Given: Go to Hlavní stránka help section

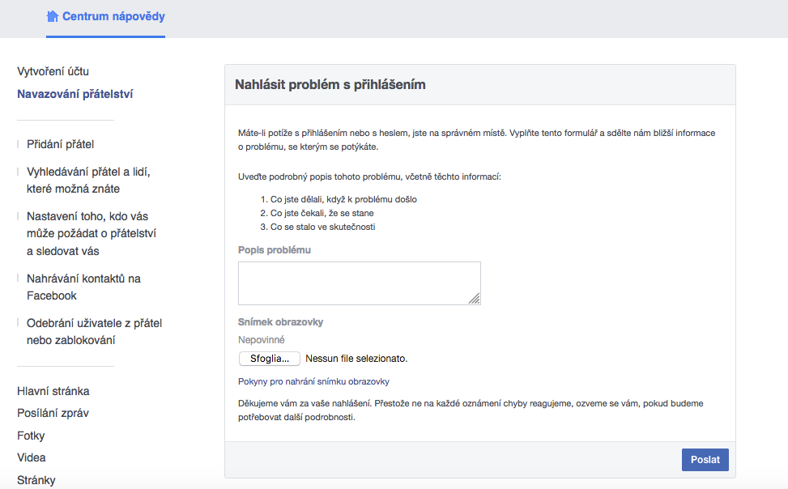Looking at the screenshot, I should pos(53,391).
